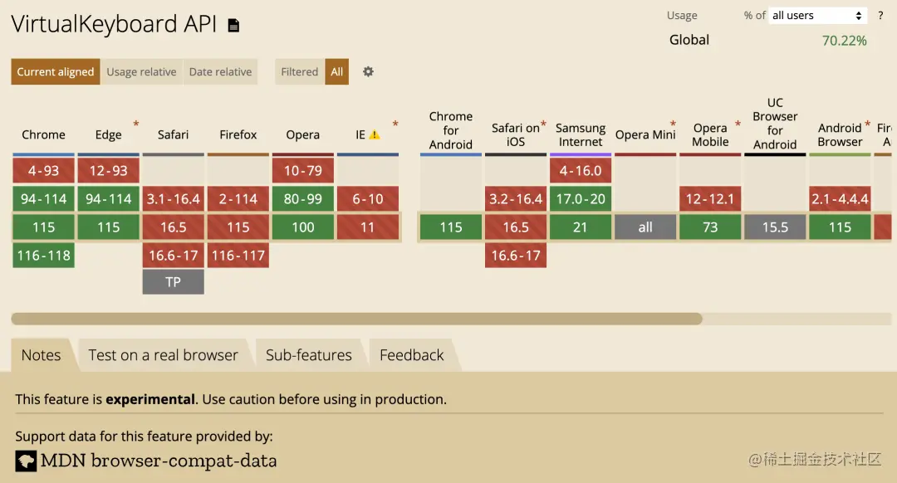Click the Safari TP version cell

174,282
